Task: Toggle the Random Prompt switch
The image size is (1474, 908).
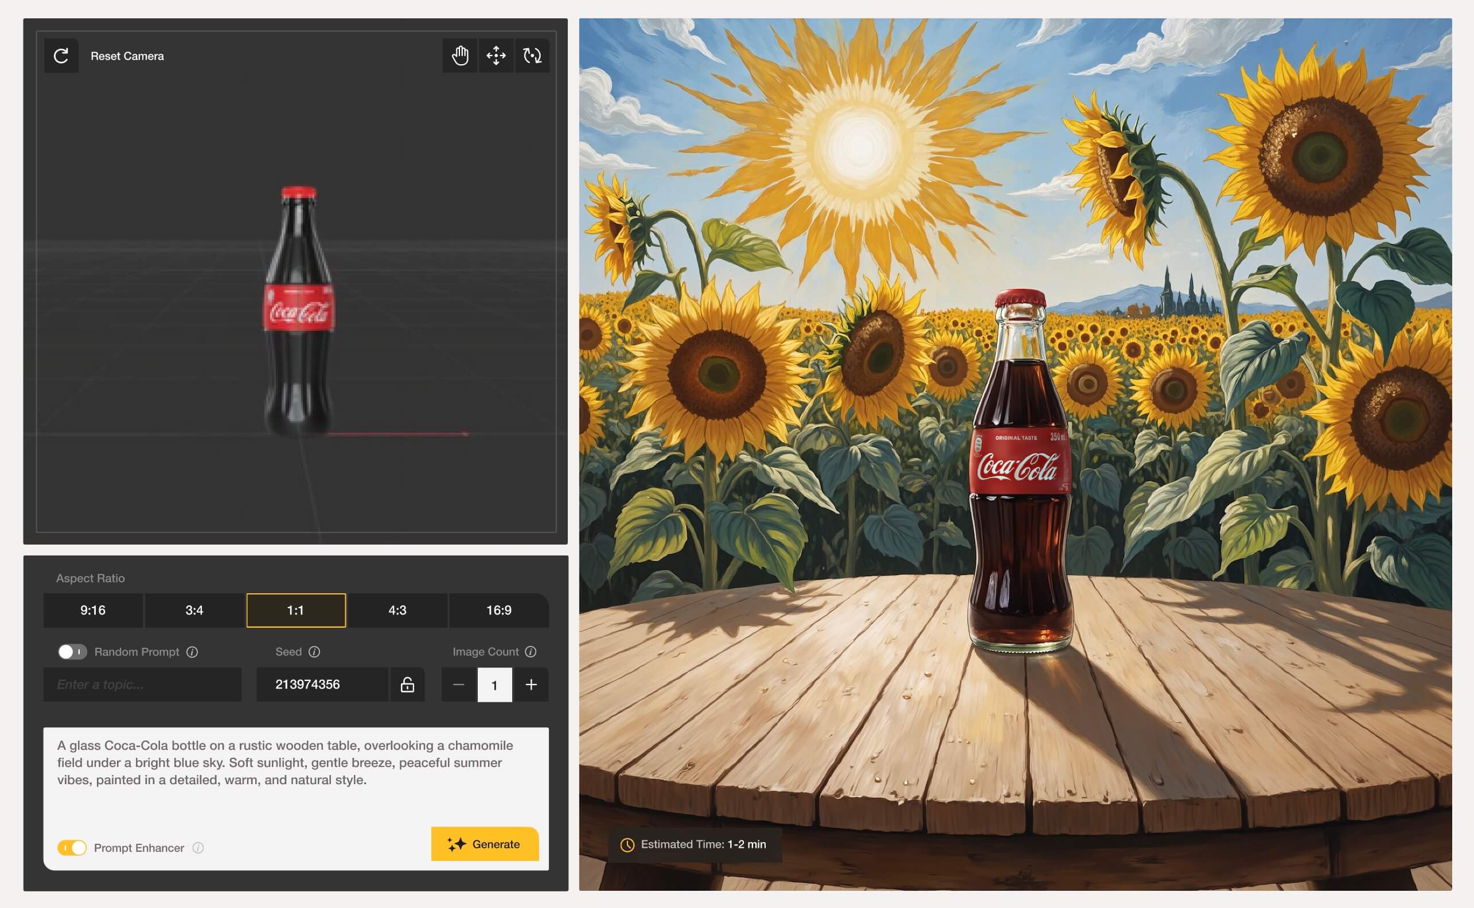Action: point(72,652)
